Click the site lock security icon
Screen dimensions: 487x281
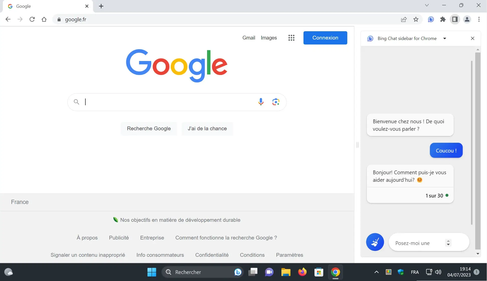tap(59, 19)
